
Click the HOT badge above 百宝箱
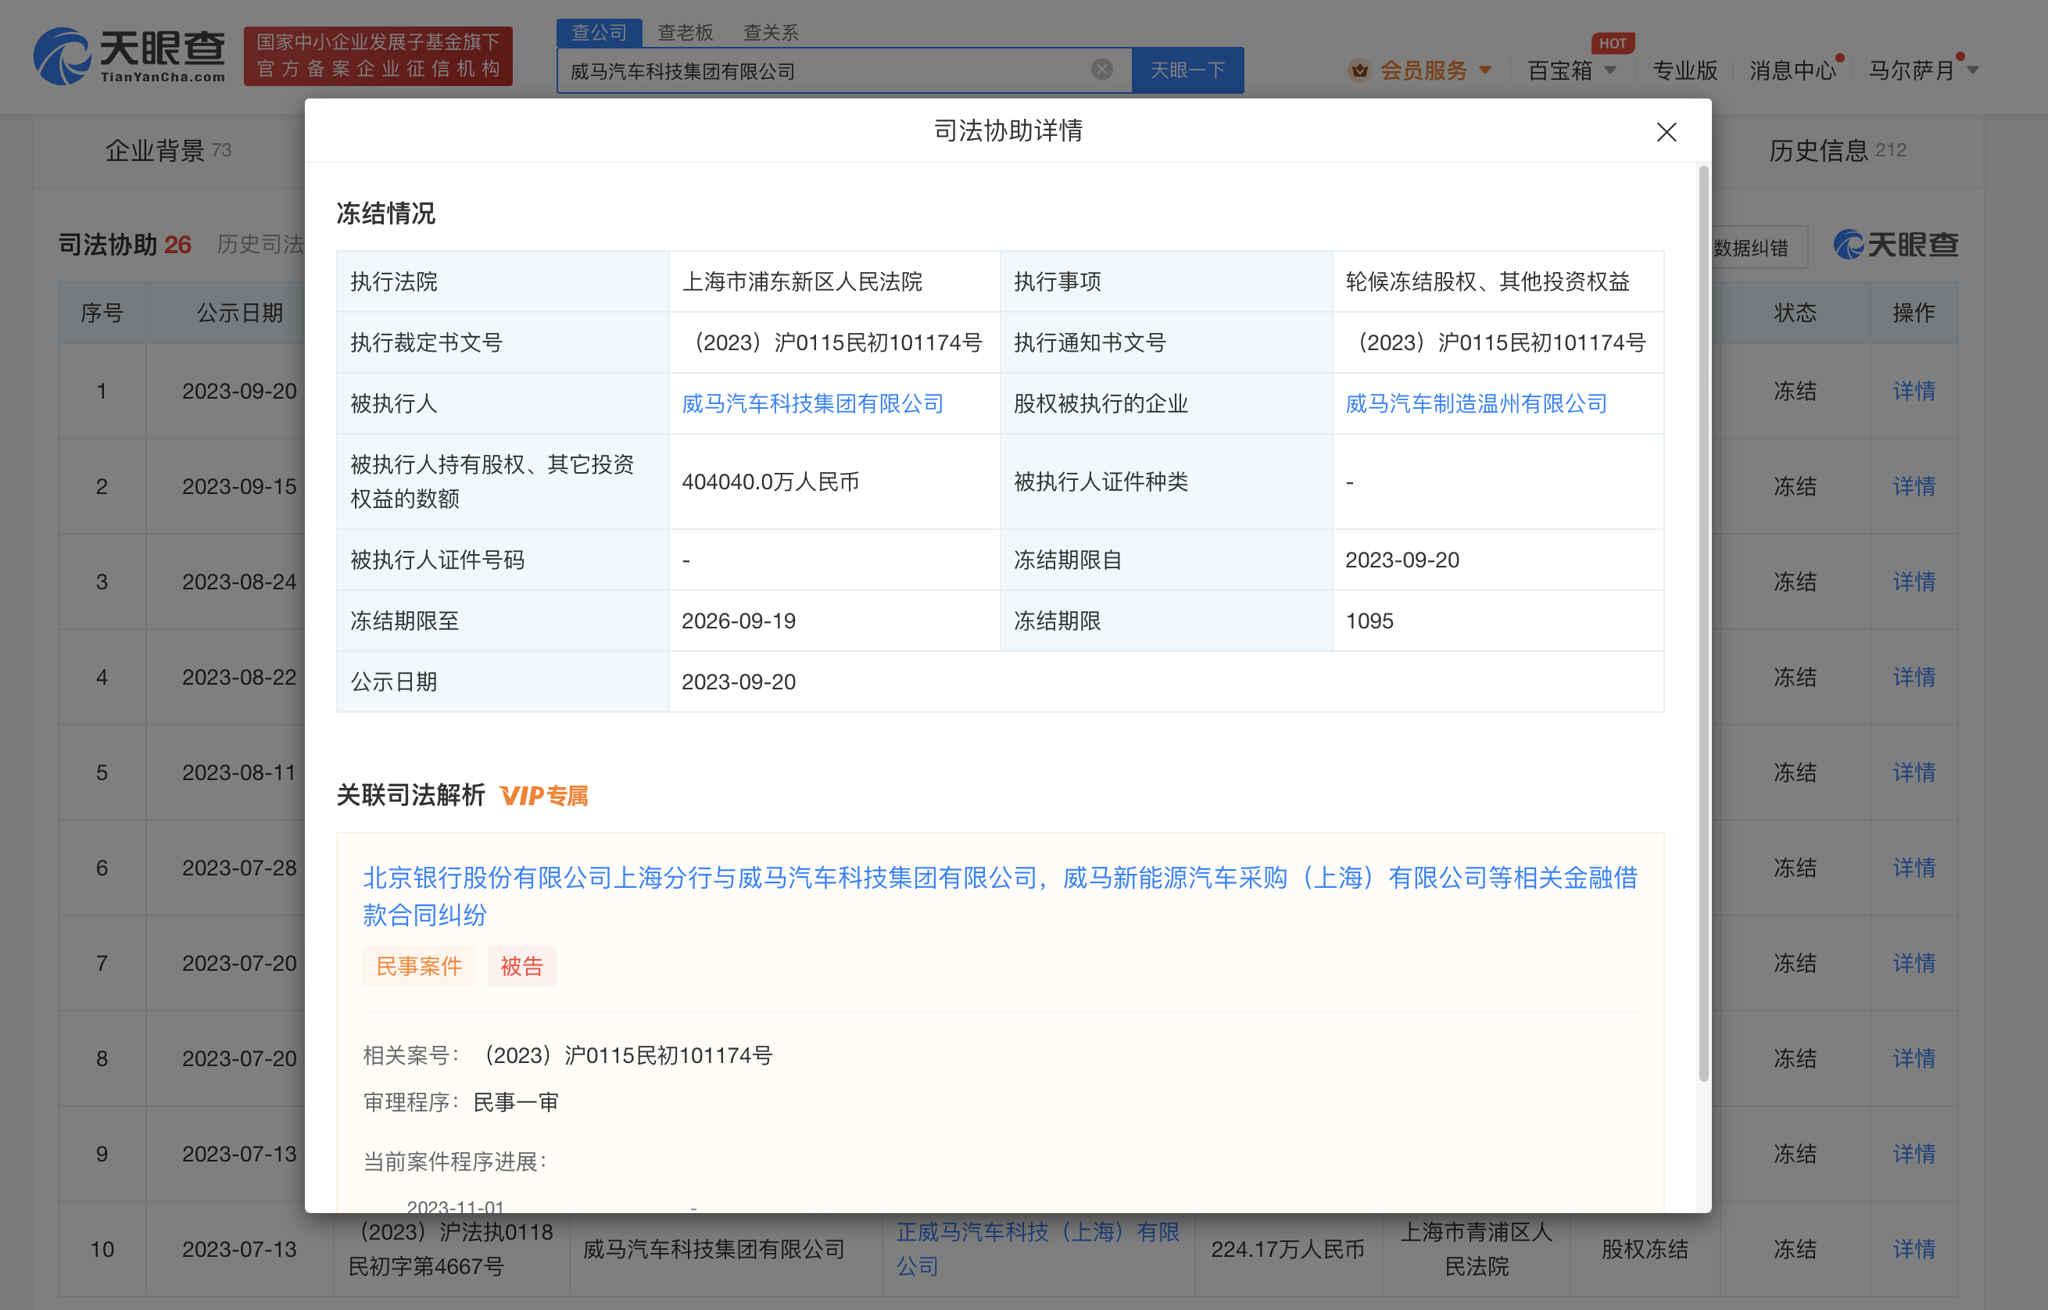point(1612,44)
